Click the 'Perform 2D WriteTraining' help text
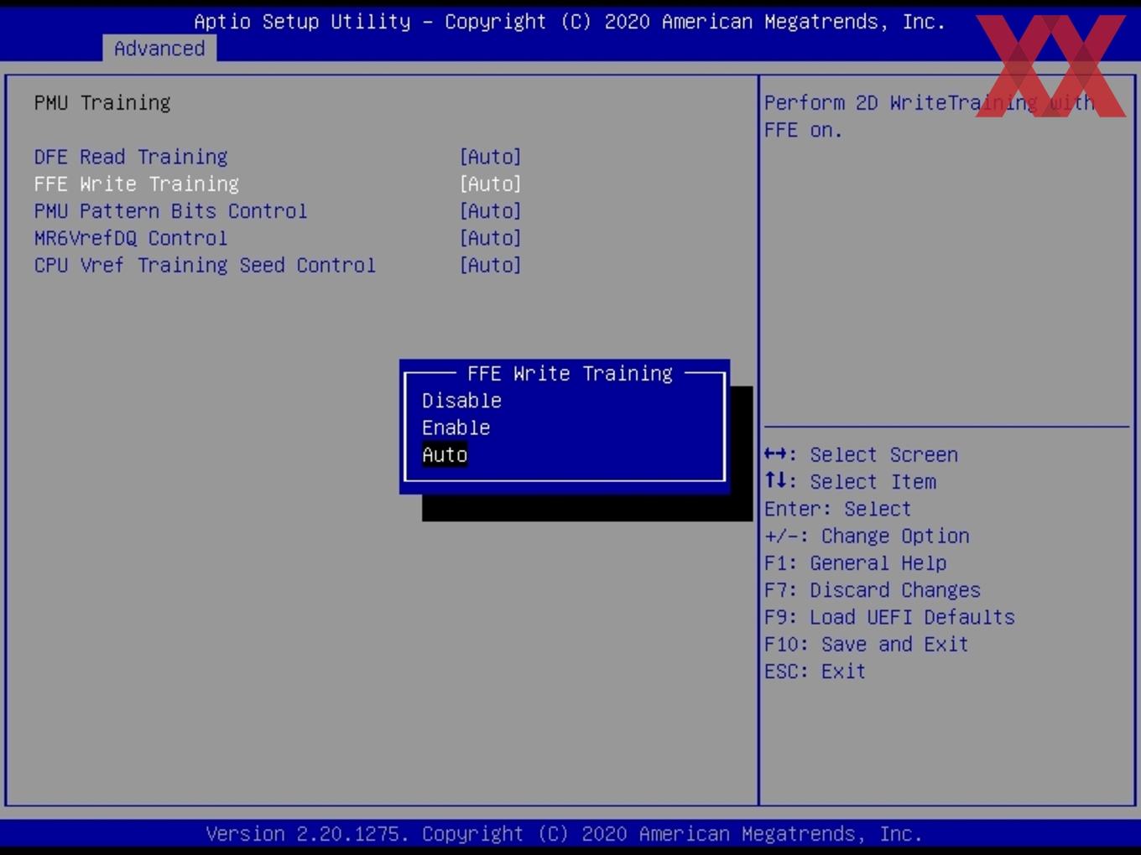The image size is (1141, 855). [x=930, y=117]
